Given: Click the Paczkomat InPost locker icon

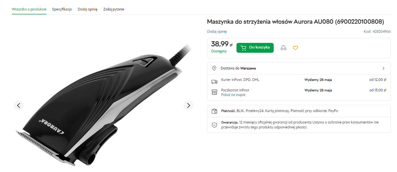Looking at the screenshot, I should coord(214,92).
